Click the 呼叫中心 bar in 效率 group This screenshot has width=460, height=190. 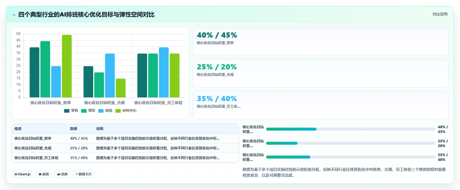point(67,66)
